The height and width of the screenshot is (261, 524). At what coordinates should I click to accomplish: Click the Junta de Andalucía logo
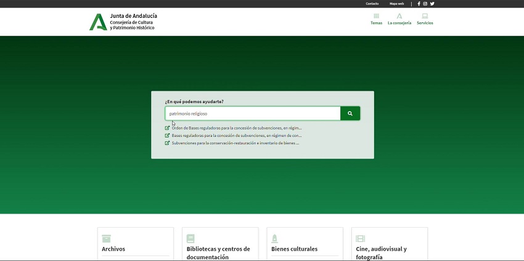pyautogui.click(x=98, y=22)
